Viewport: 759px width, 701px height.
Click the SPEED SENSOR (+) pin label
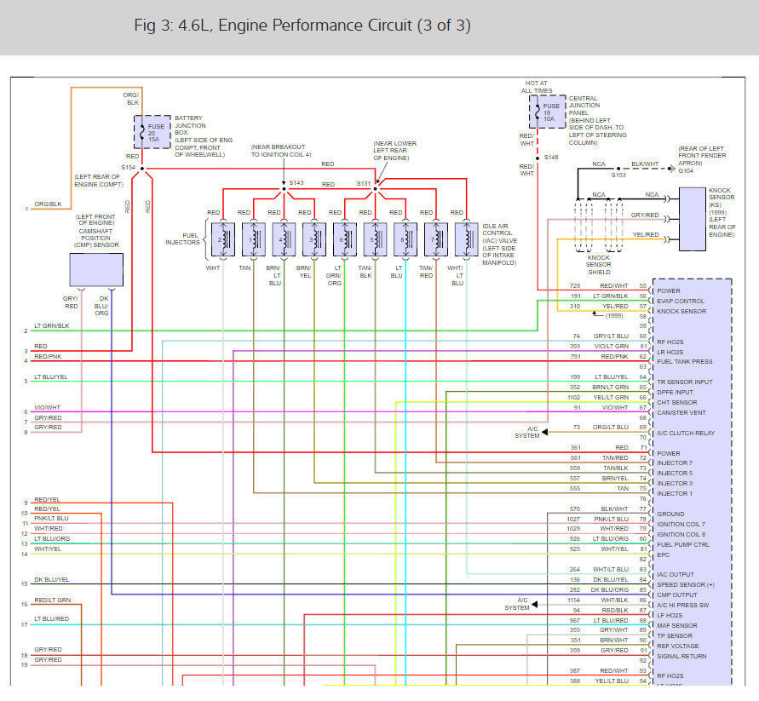point(686,585)
